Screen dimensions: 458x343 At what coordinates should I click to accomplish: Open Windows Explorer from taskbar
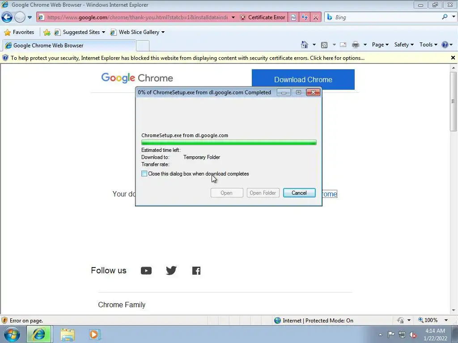point(68,334)
